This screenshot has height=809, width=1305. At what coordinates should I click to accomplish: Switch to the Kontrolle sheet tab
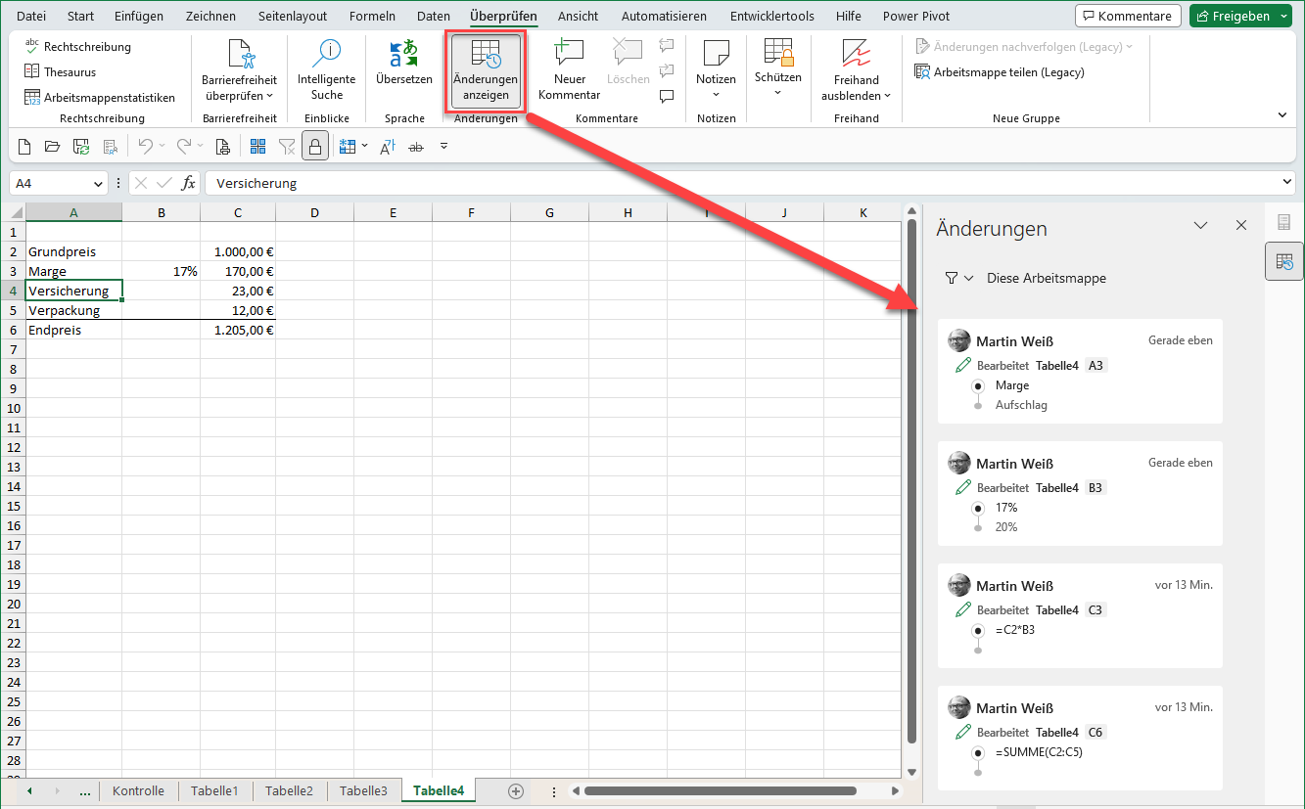[x=138, y=790]
